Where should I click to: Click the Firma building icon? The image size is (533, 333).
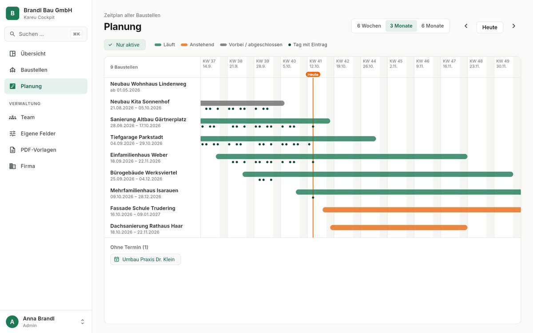[12, 166]
